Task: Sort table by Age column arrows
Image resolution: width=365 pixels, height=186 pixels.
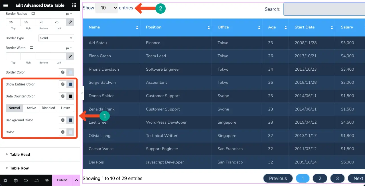Action: 286,27
